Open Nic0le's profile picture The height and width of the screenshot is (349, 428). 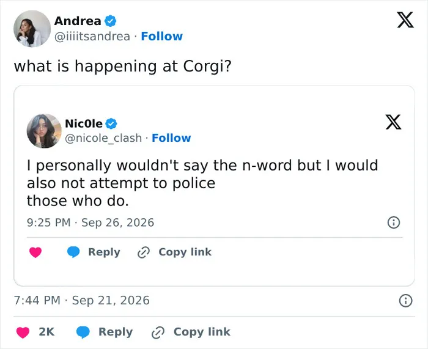(44, 131)
